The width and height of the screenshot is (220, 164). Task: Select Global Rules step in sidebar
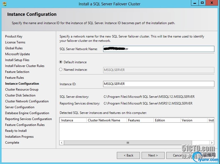[14, 48]
